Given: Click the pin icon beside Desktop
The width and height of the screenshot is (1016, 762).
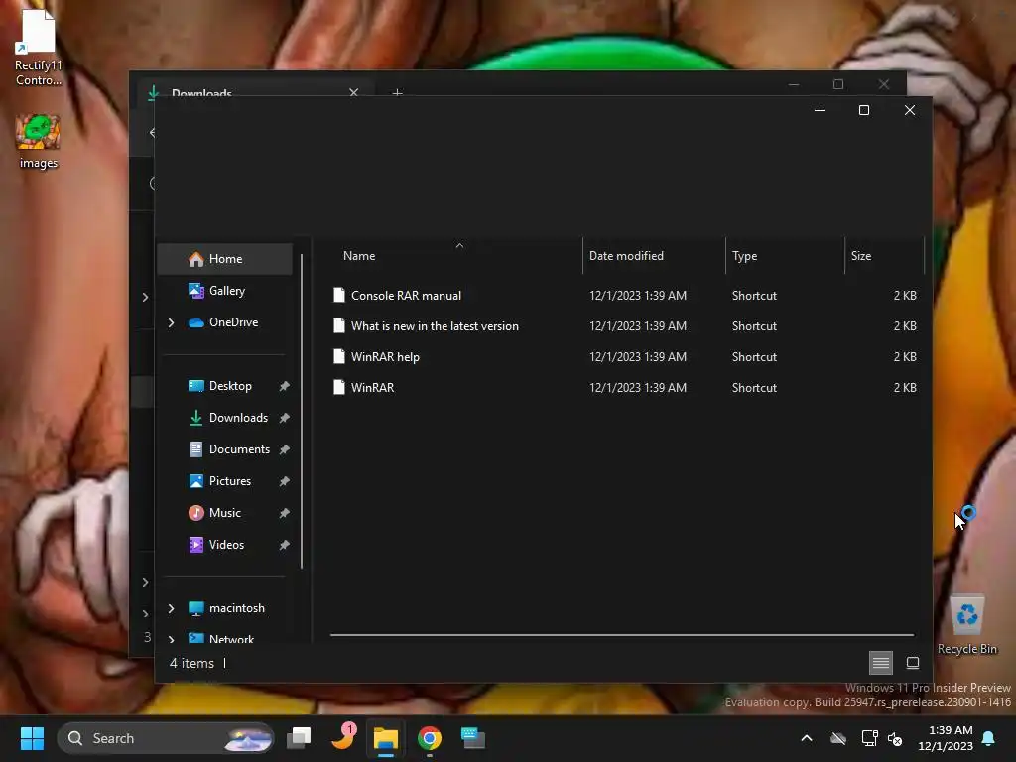Looking at the screenshot, I should pos(284,386).
